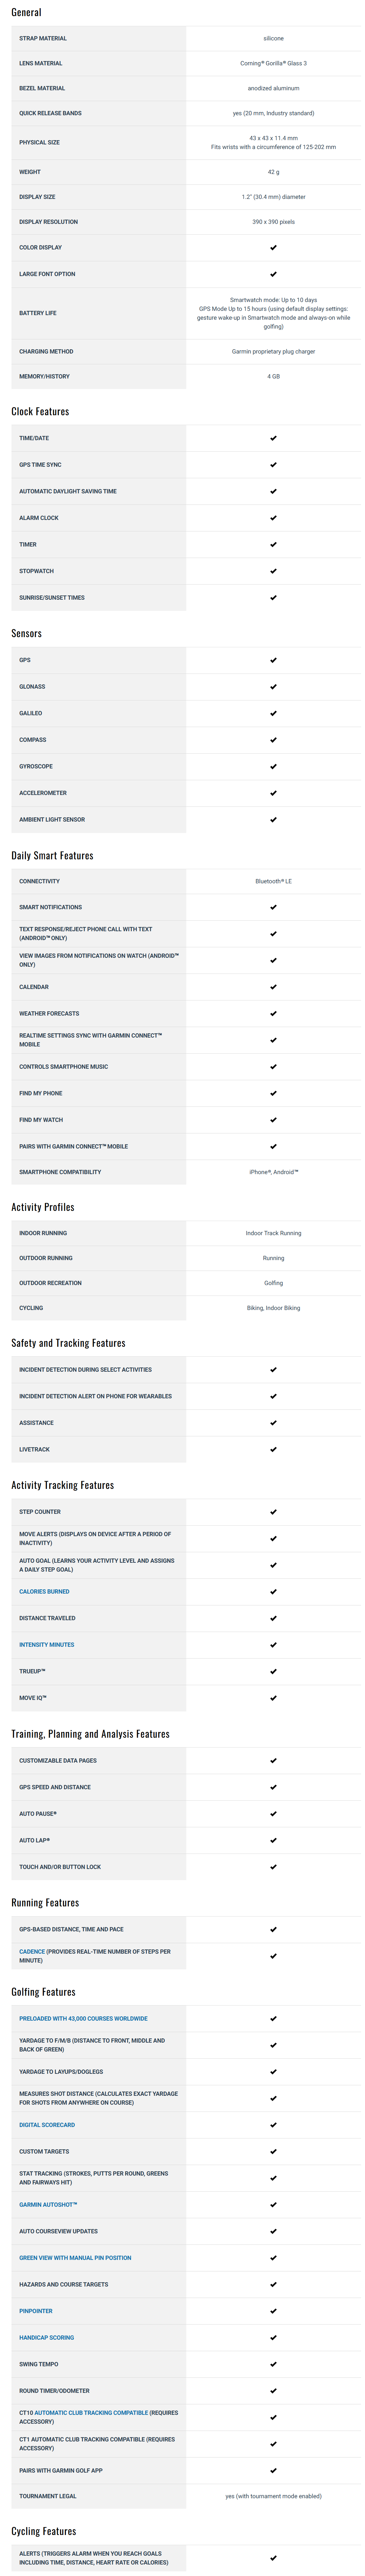Open the PinPointer link
The image size is (365, 2576).
(36, 2311)
